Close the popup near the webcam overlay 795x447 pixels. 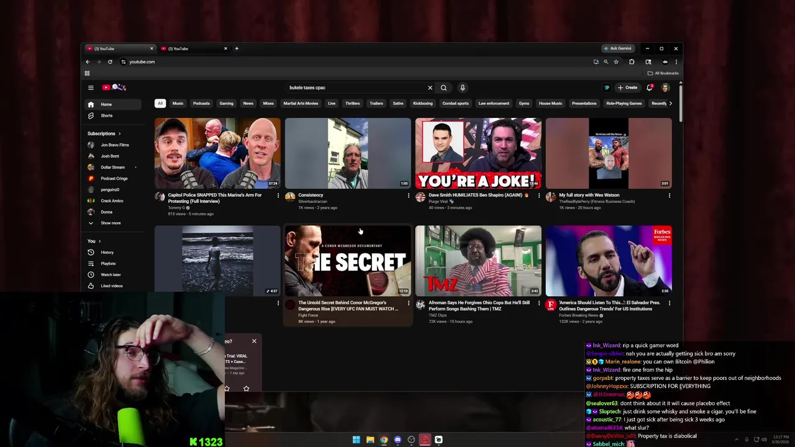pos(254,341)
